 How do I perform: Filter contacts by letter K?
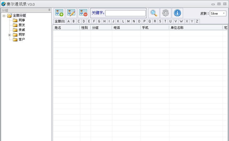point(118,21)
